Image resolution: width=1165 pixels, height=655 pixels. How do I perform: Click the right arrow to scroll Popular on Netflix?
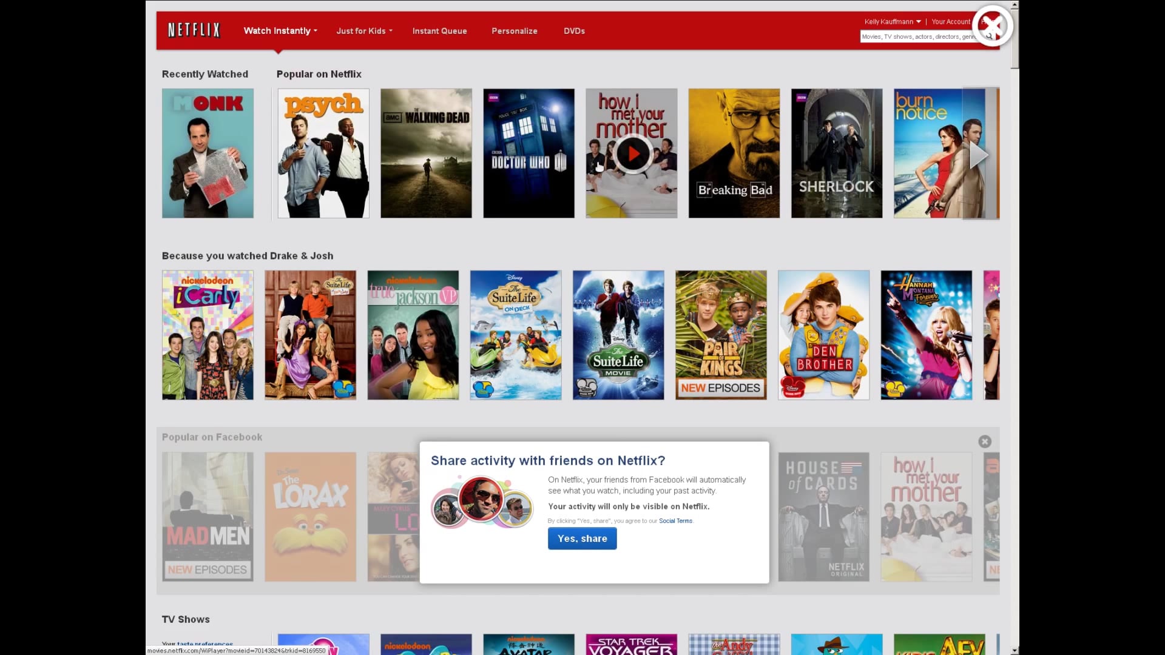[979, 154]
